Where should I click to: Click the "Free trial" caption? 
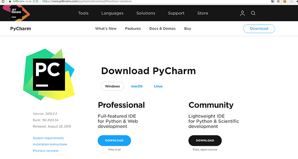point(114,149)
